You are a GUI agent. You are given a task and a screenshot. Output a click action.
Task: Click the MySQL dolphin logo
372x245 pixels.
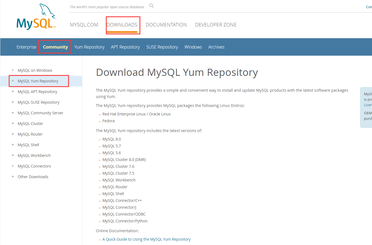click(x=36, y=17)
